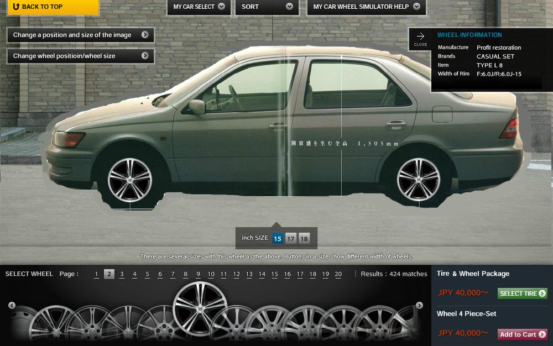Navigate to wheel page 3
This screenshot has width=553, height=346.
coord(122,274)
